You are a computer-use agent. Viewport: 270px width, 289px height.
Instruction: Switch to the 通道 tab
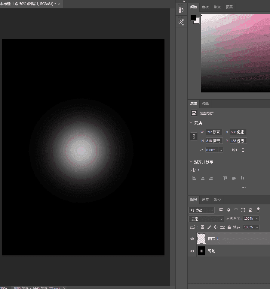205,200
